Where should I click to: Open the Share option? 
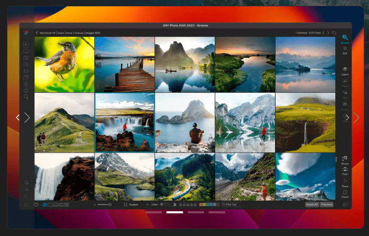(x=345, y=183)
